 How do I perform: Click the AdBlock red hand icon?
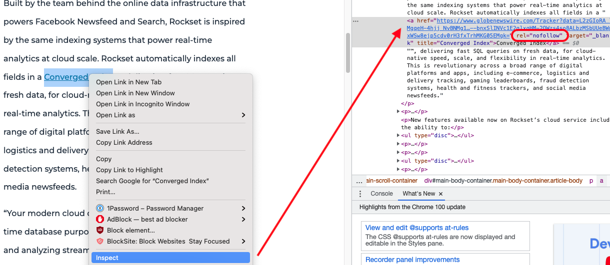[x=99, y=219]
